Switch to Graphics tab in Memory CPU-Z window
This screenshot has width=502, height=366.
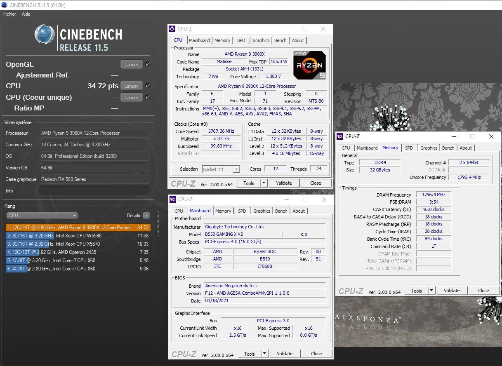click(429, 148)
